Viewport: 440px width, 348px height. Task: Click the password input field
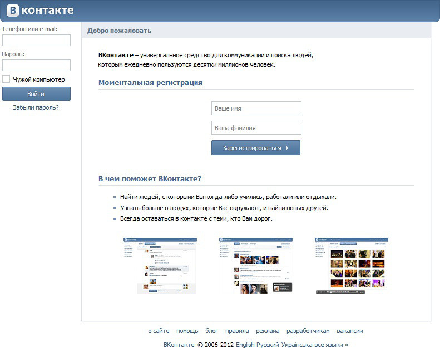36,66
